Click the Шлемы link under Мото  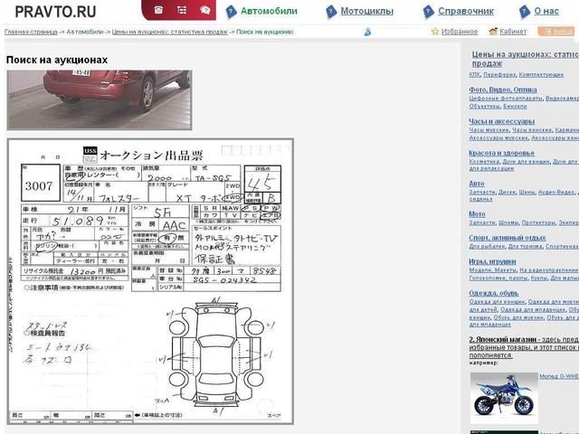508,222
